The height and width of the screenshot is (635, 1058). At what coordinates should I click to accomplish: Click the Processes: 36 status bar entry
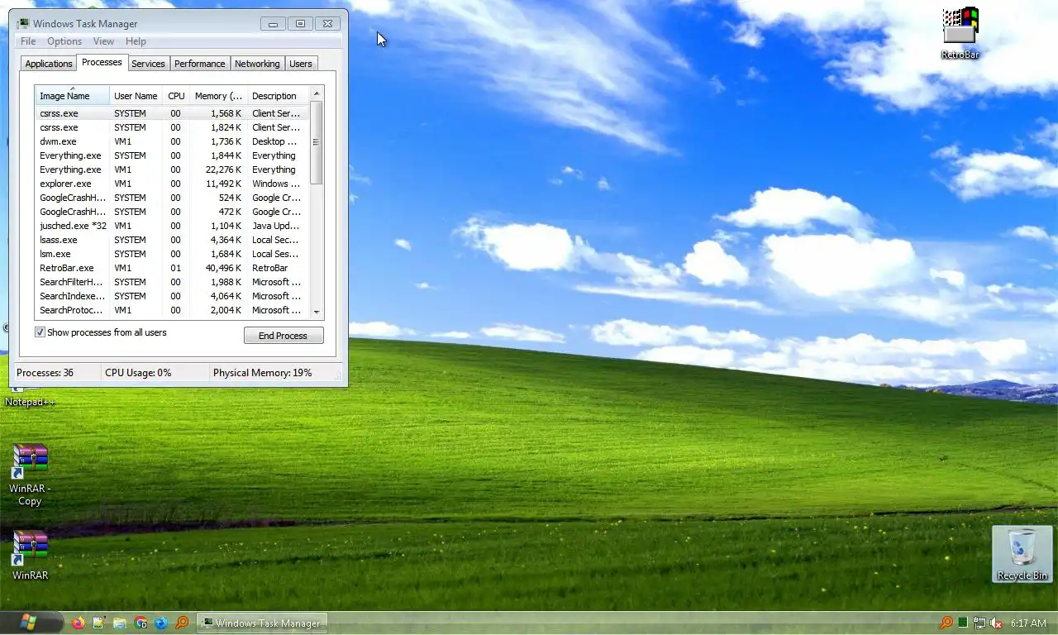45,373
